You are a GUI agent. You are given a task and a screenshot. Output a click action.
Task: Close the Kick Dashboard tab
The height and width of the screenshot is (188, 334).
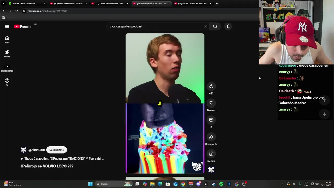click(x=45, y=4)
